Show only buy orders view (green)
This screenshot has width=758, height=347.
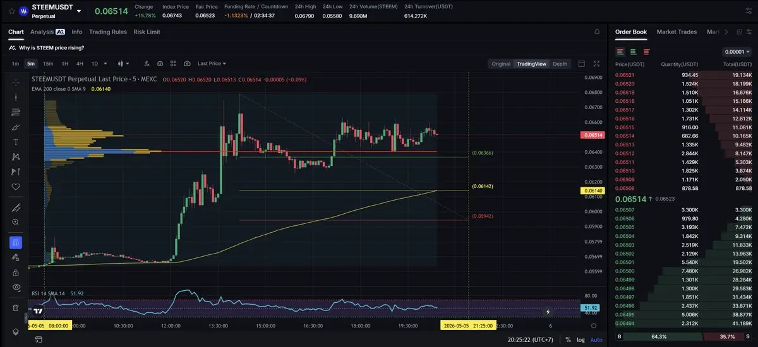click(x=634, y=52)
